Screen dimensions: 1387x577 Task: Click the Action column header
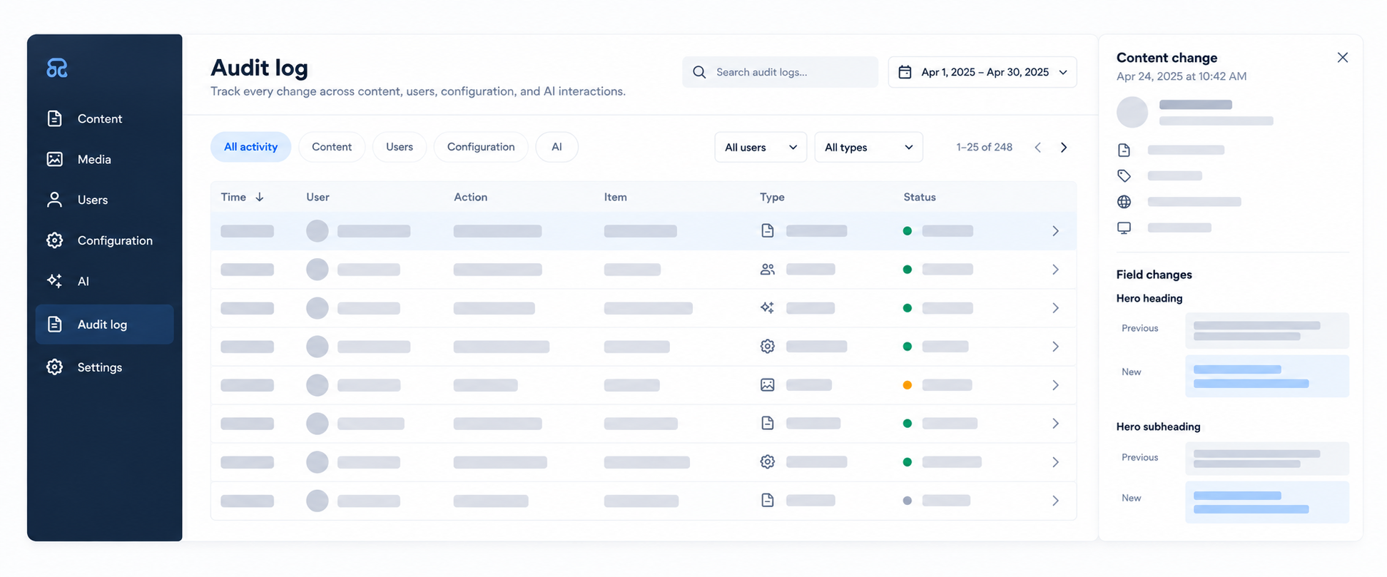(x=471, y=197)
